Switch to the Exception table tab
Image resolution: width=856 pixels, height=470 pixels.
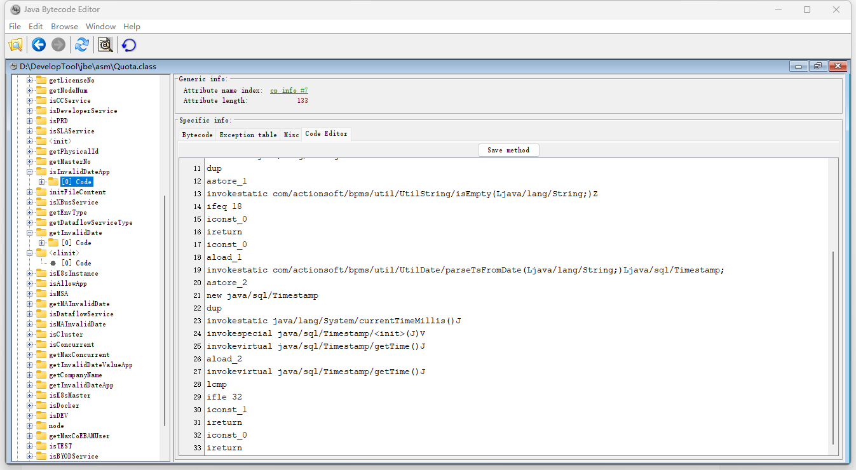coord(248,135)
